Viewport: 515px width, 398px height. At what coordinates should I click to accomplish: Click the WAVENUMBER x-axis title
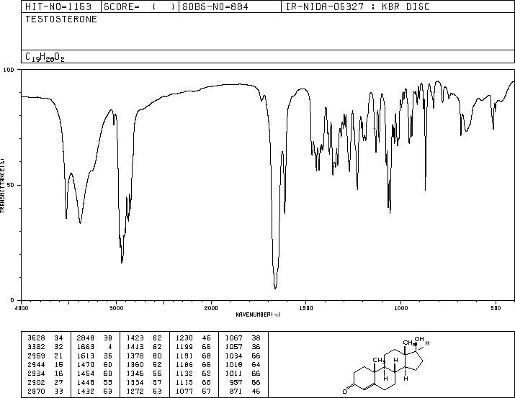(258, 315)
